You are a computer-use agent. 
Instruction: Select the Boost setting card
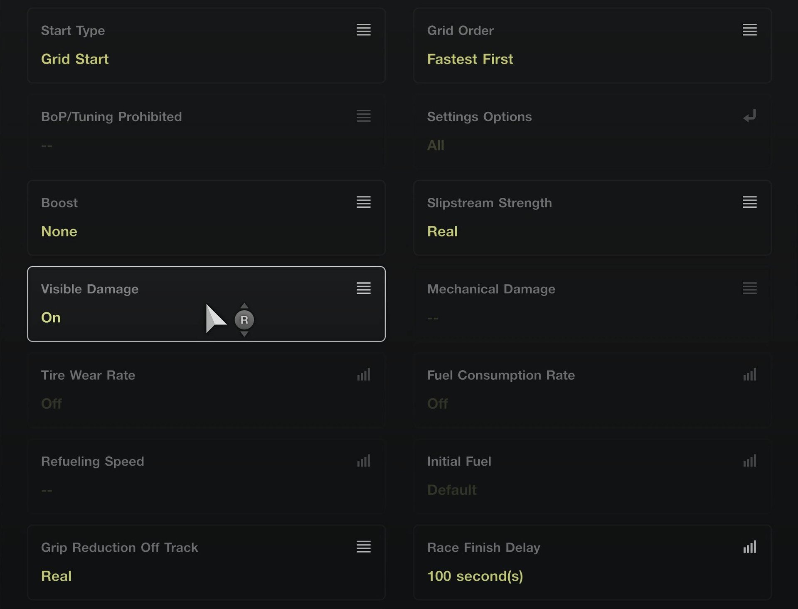coord(206,218)
